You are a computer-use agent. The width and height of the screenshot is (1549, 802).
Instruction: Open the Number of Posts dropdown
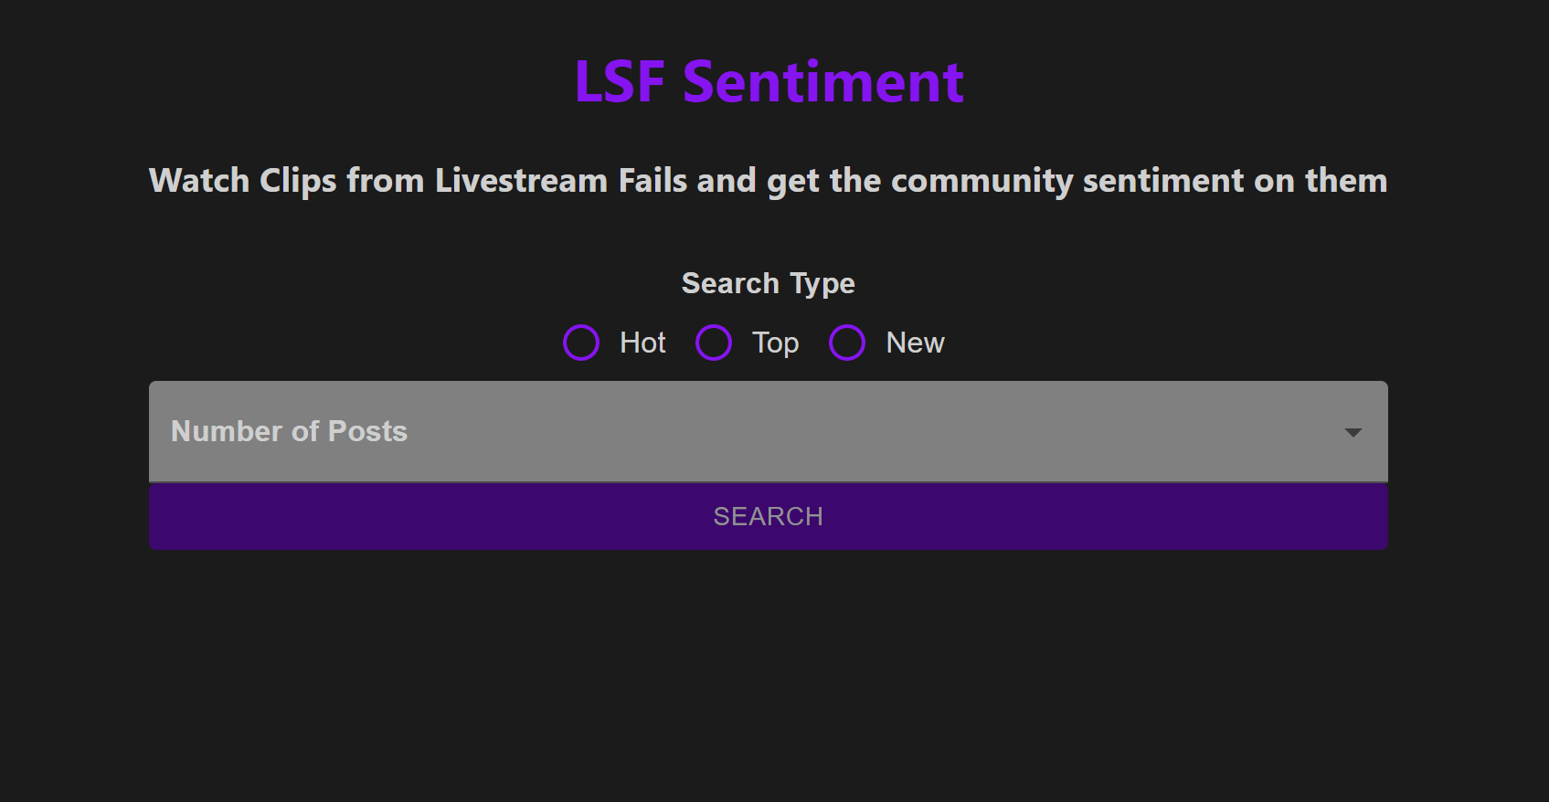[768, 431]
